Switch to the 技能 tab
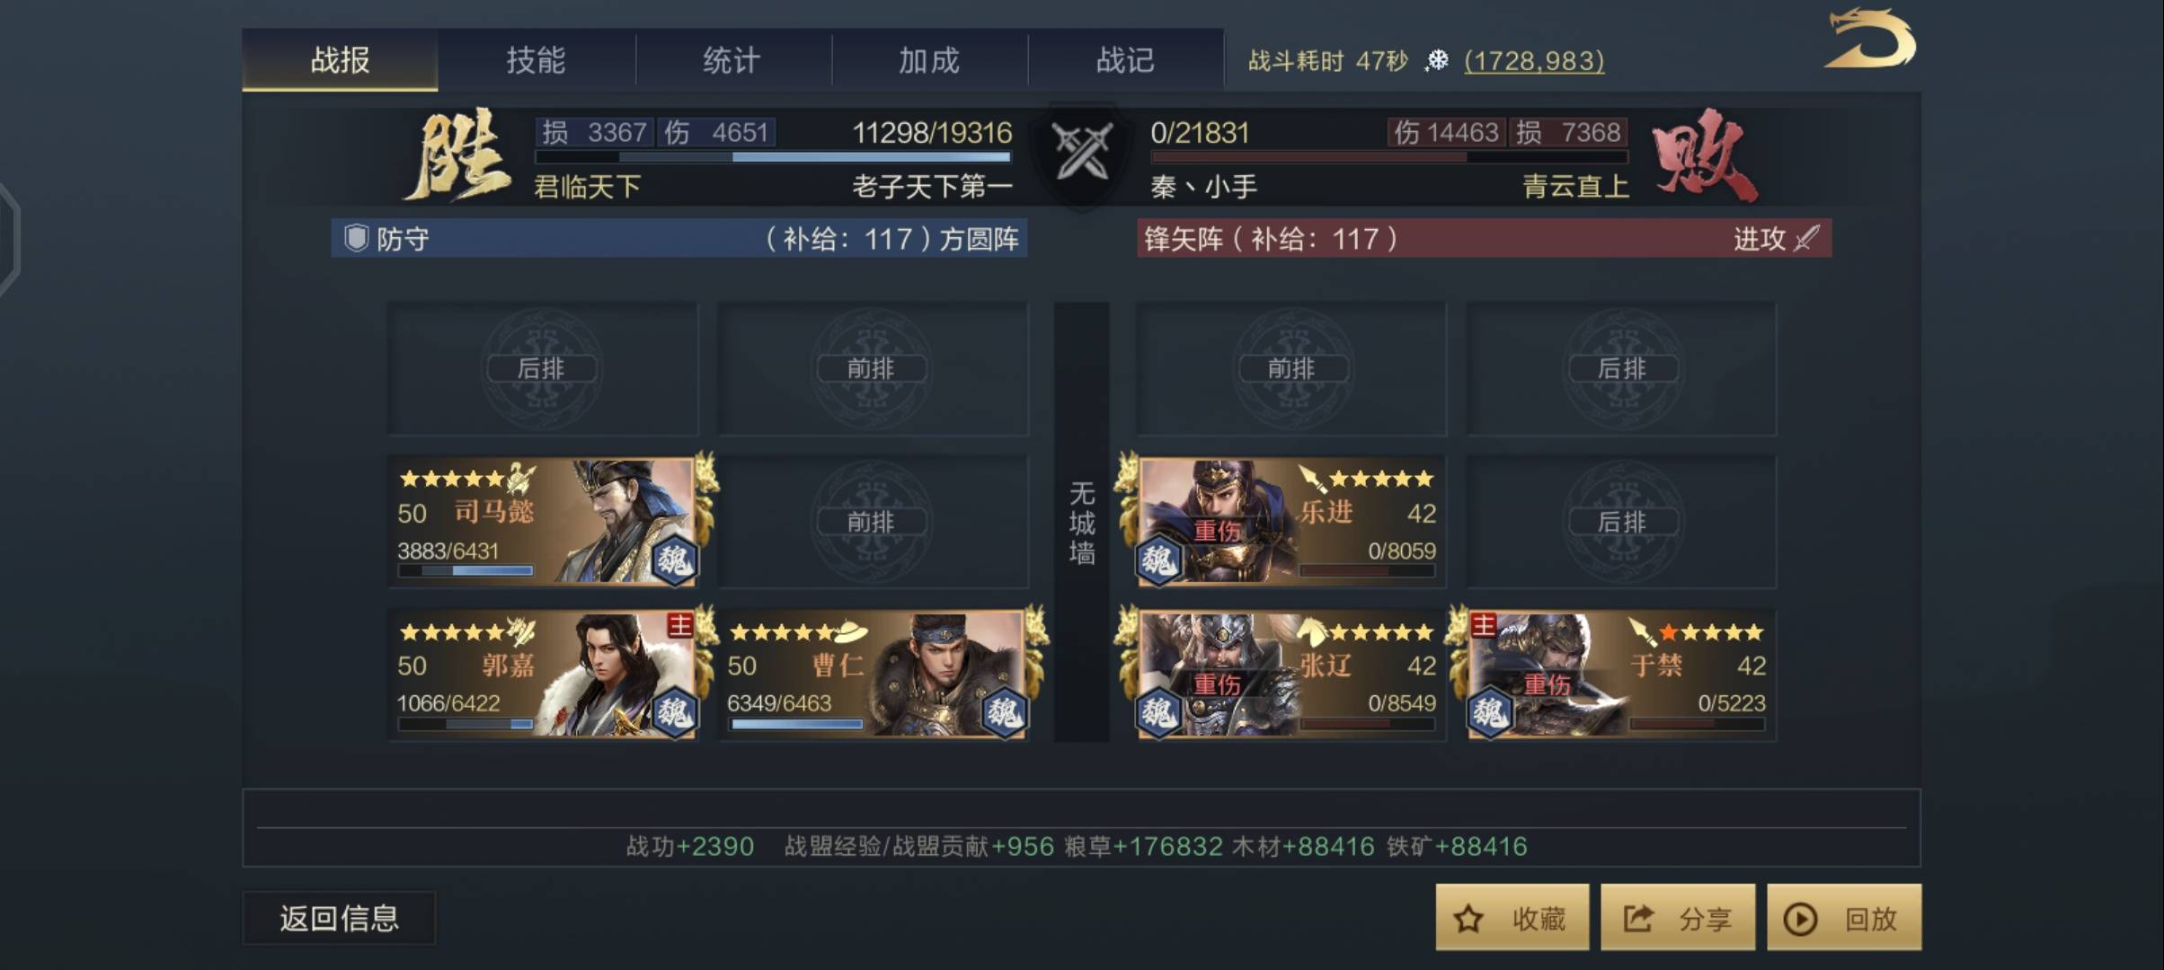Viewport: 2164px width, 970px height. (x=536, y=60)
